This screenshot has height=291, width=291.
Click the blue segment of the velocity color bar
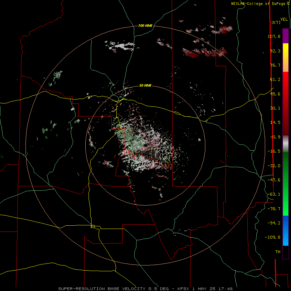[x=286, y=231]
